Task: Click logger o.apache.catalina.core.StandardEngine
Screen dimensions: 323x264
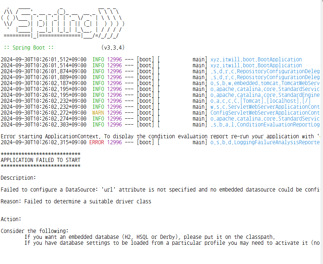Action: pos(265,95)
